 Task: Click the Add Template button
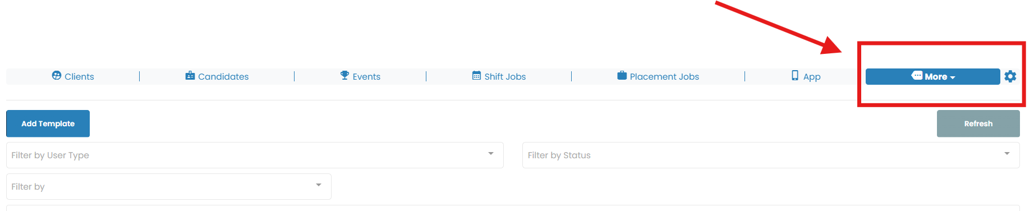coord(48,123)
